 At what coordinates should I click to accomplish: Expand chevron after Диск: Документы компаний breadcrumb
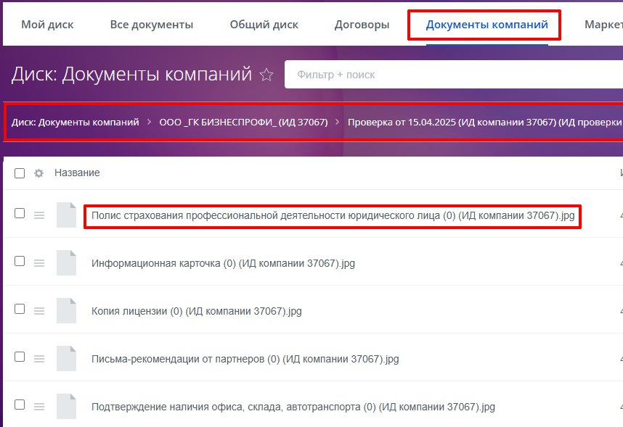click(x=150, y=123)
